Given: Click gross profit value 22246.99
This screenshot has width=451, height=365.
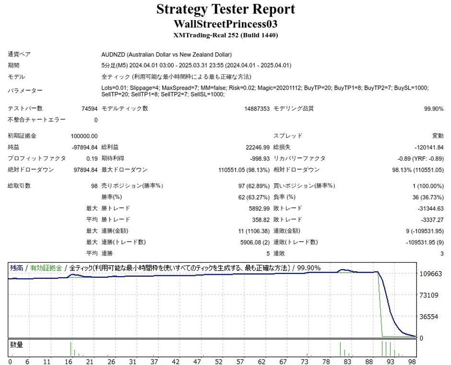Looking at the screenshot, I should [x=258, y=147].
